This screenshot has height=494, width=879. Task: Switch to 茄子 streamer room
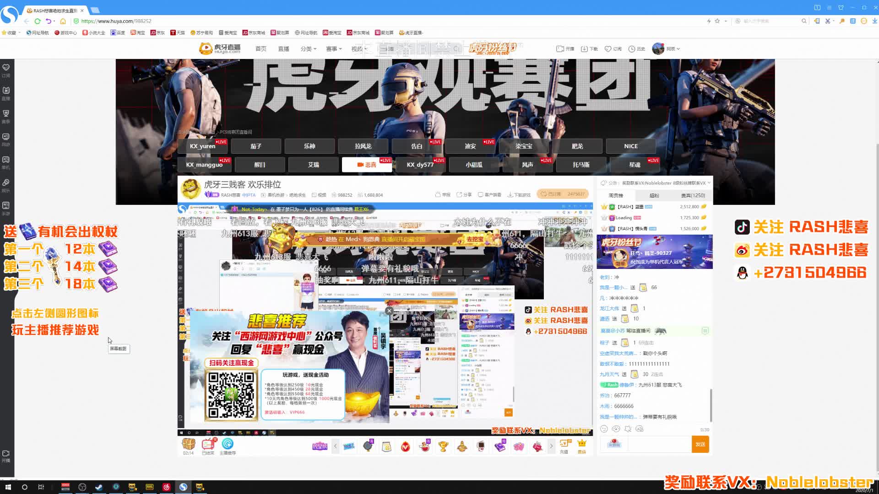point(256,146)
